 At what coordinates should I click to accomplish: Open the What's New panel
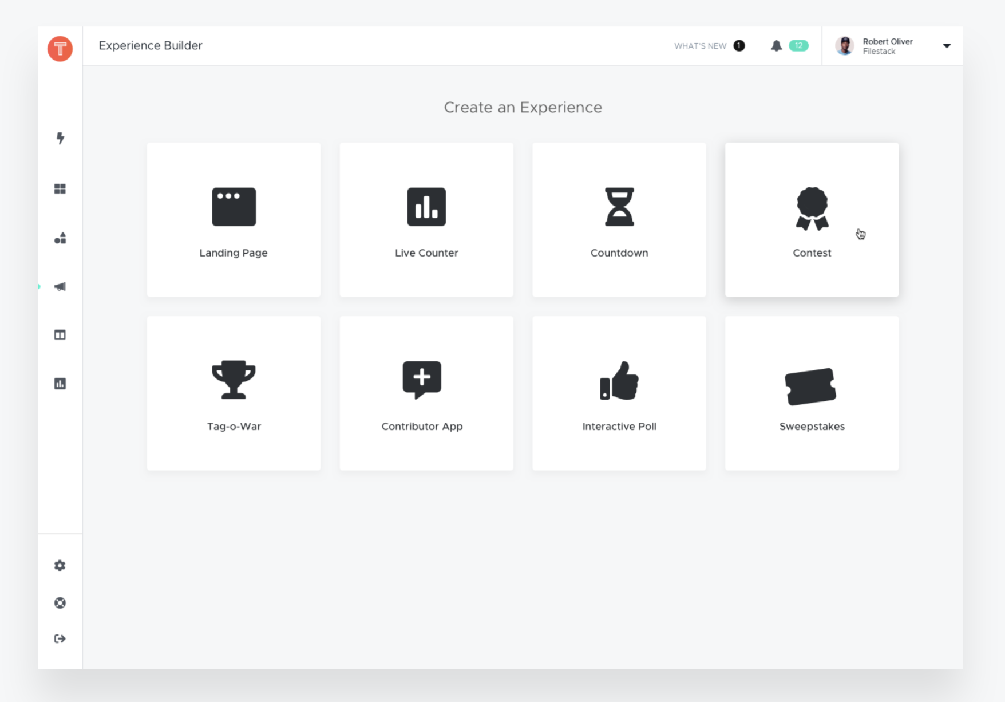click(700, 46)
